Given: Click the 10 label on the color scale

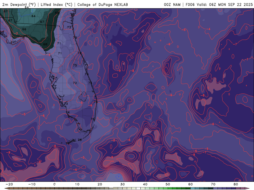Looking at the screenshot, I should click(x=77, y=184).
